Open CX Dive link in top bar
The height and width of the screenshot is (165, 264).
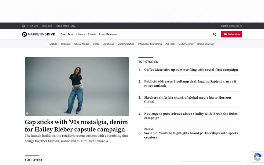pos(34,26)
